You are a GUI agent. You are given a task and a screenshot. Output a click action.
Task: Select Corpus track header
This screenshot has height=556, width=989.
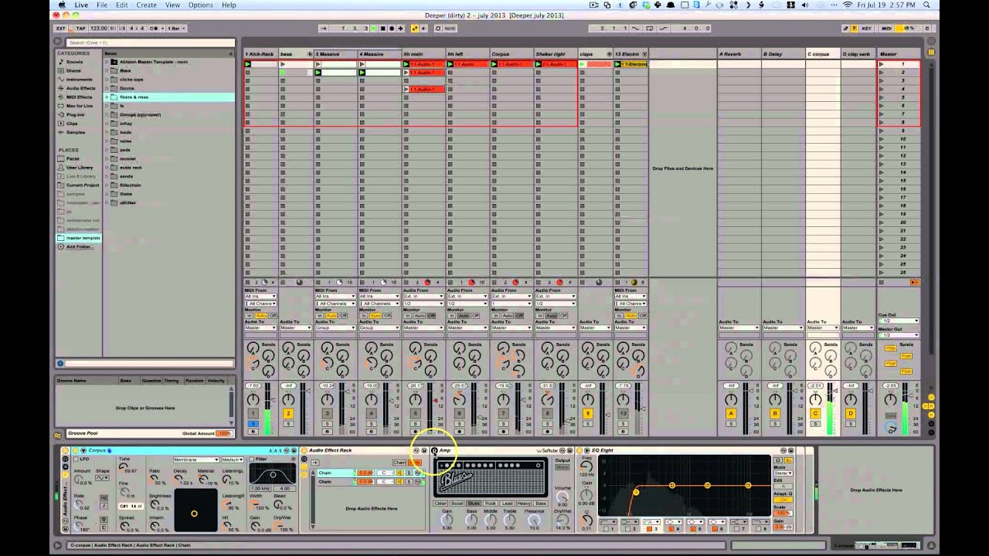[511, 54]
